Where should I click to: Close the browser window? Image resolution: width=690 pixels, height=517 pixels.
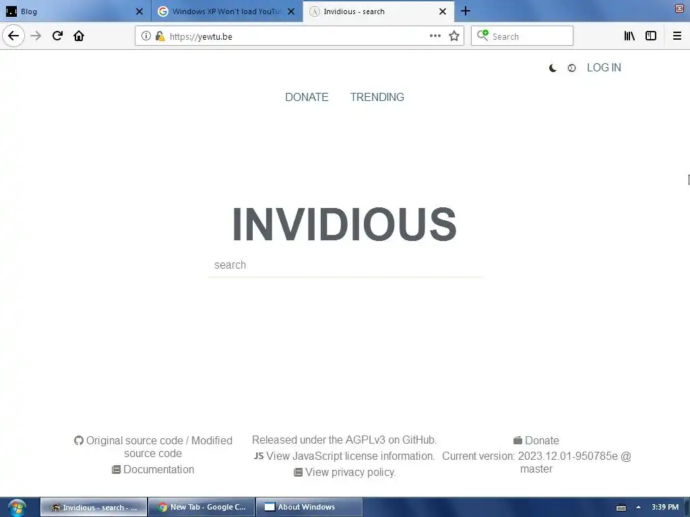pyautogui.click(x=680, y=8)
